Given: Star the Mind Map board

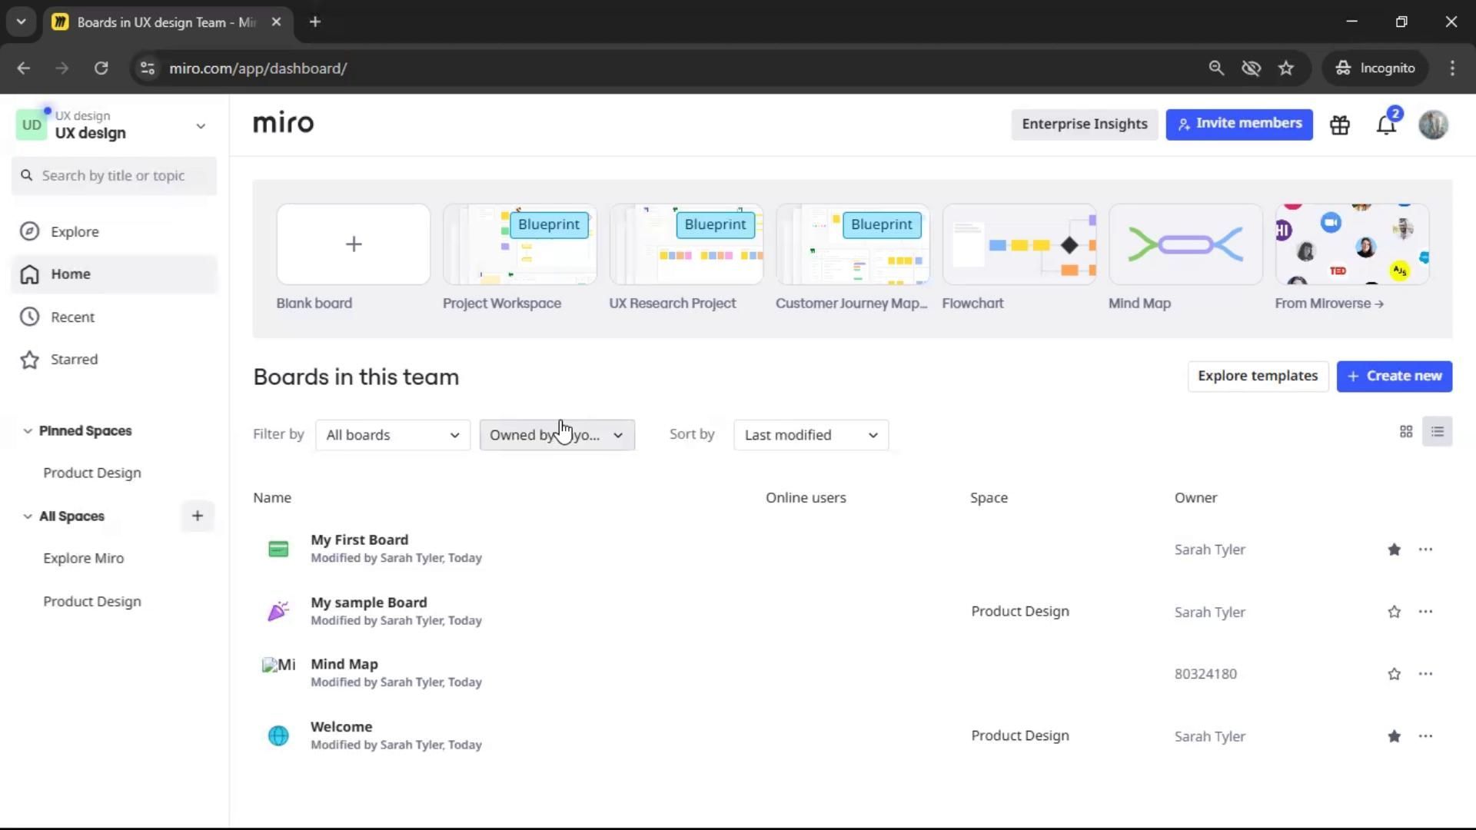Looking at the screenshot, I should (x=1394, y=674).
